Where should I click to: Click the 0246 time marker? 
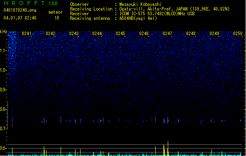pyautogui.click(x=144, y=34)
